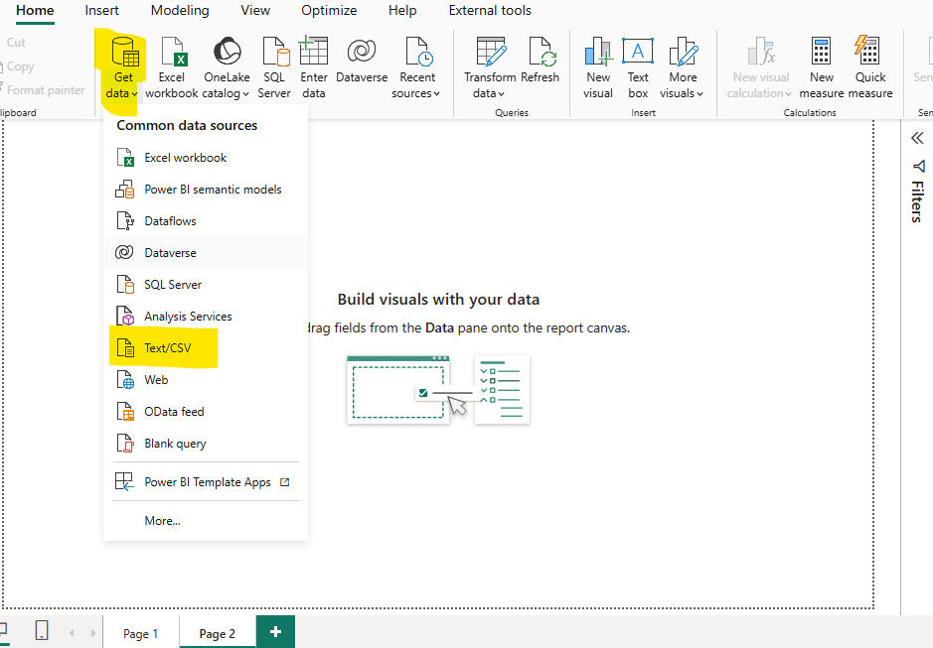This screenshot has height=648, width=933.
Task: Open the Help tab
Action: tap(402, 11)
